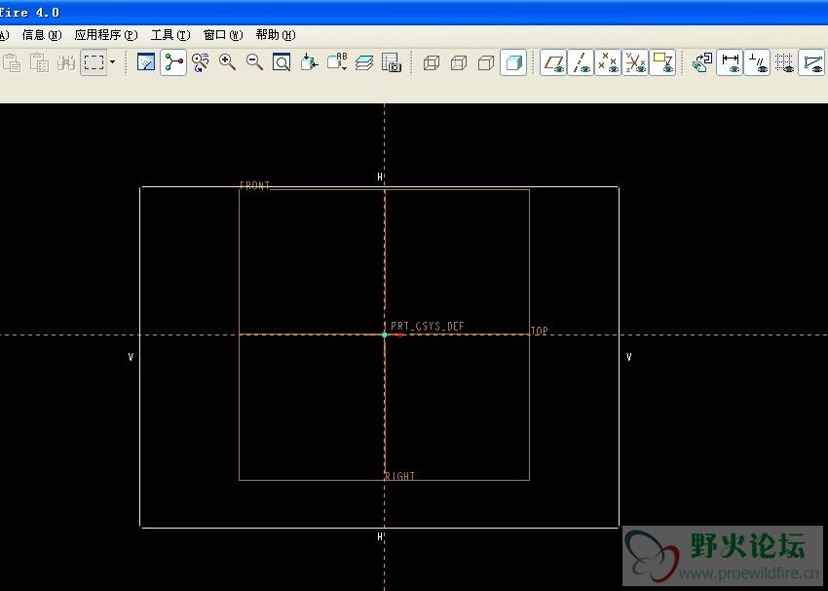828x591 pixels.
Task: Switch to Wireframe display mode
Action: 432,62
